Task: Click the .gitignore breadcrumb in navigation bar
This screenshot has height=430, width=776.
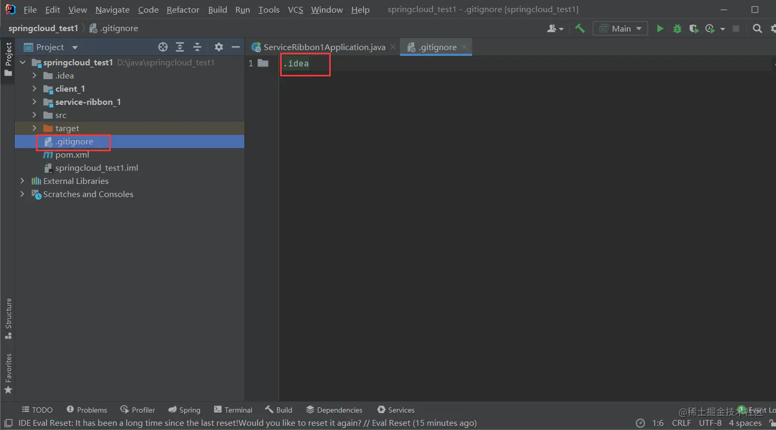Action: point(114,28)
